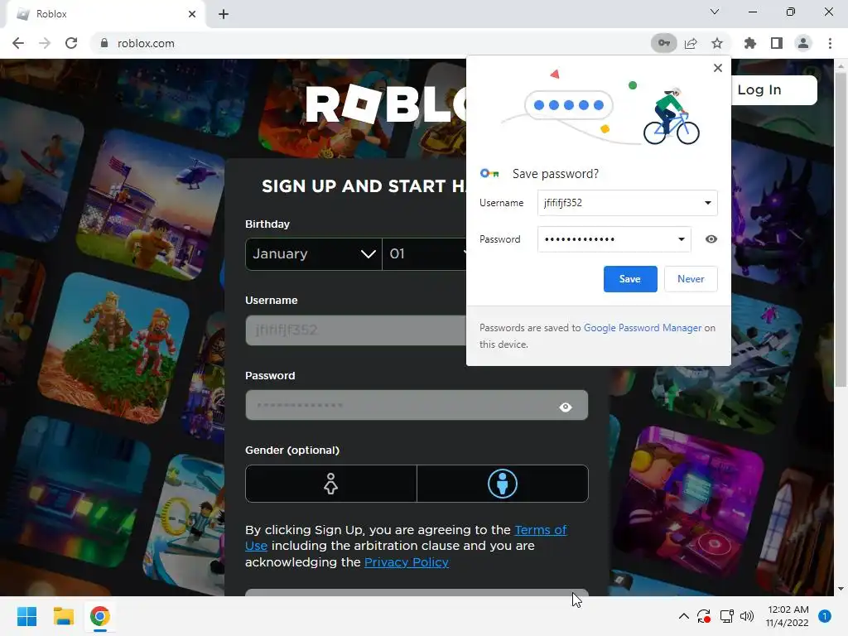Show the password in the save popup
Image resolution: width=848 pixels, height=636 pixels.
(x=711, y=239)
